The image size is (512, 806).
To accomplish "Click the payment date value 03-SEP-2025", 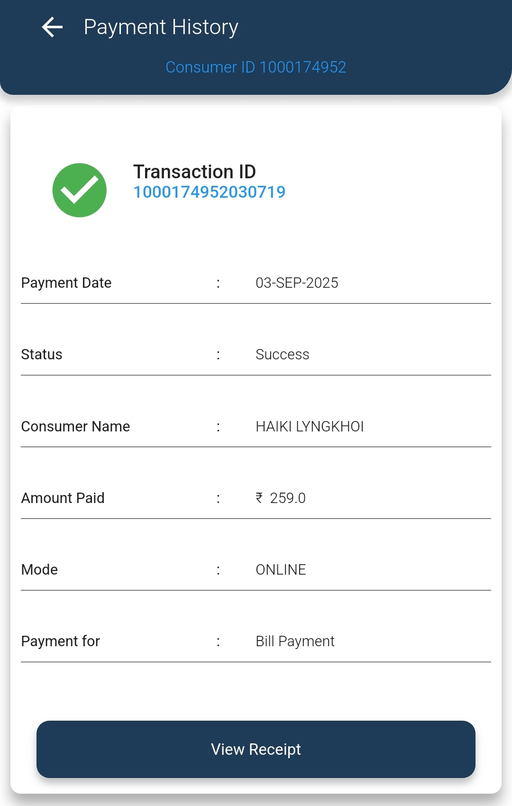I will pos(297,283).
